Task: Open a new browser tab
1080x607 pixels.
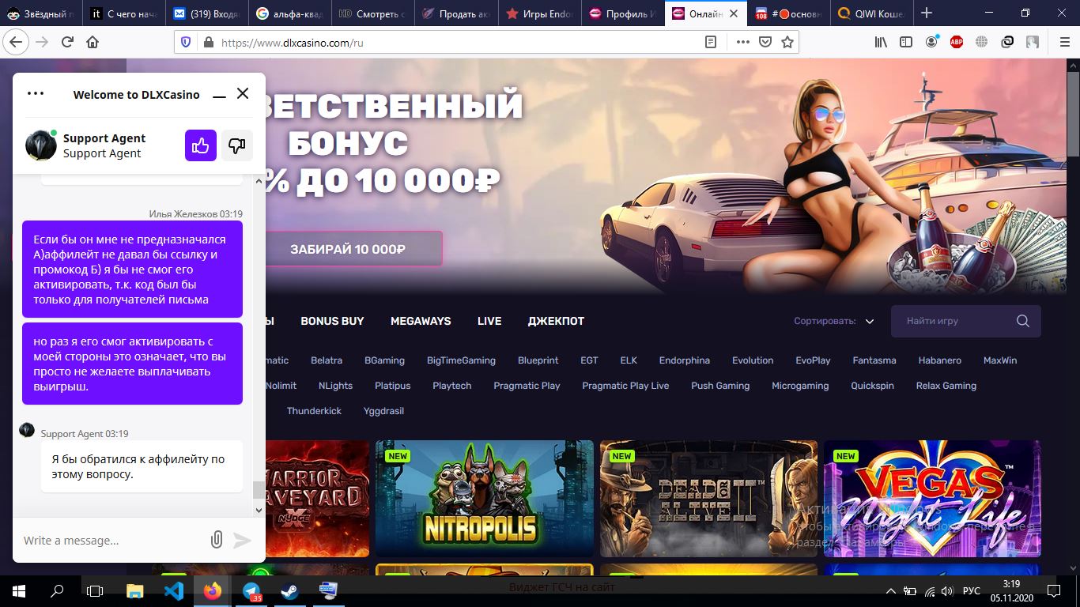Action: [x=927, y=13]
